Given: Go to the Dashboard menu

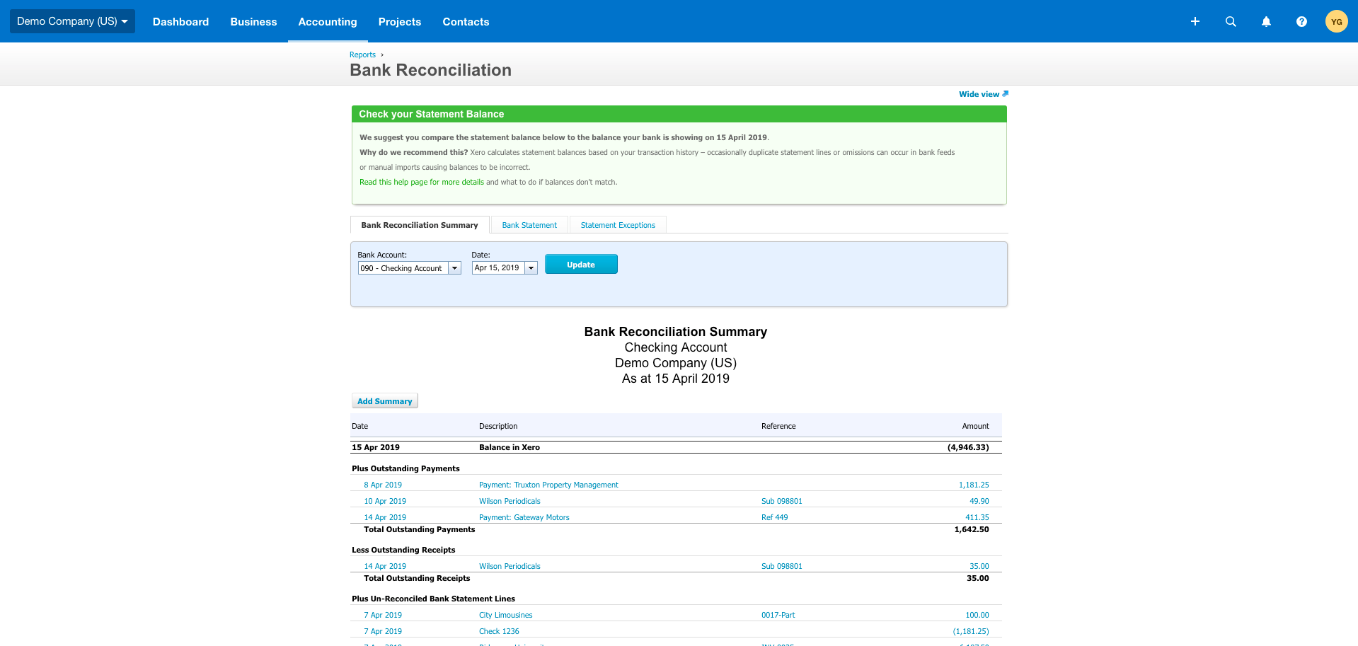Looking at the screenshot, I should 180,22.
